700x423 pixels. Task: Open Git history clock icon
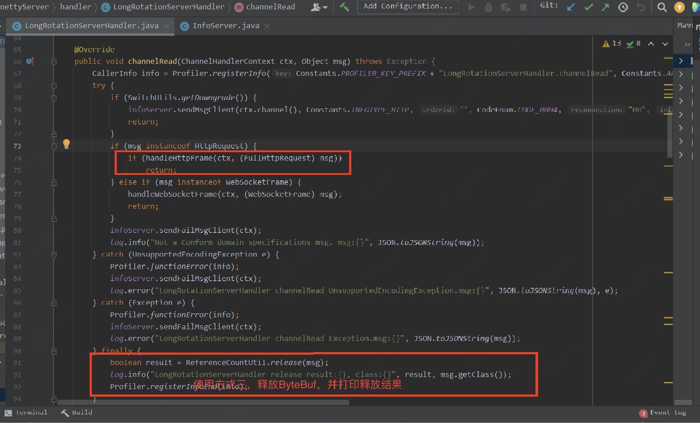[x=623, y=7]
